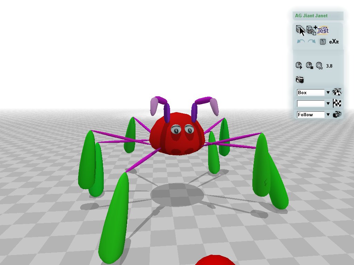Start the simulation clock play icon

click(x=299, y=66)
